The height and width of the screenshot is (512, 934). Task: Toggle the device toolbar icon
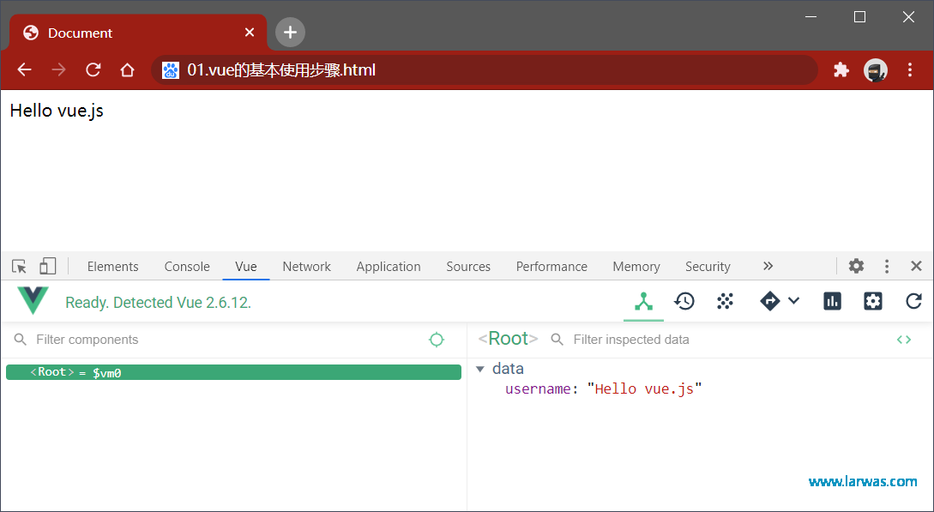click(48, 266)
